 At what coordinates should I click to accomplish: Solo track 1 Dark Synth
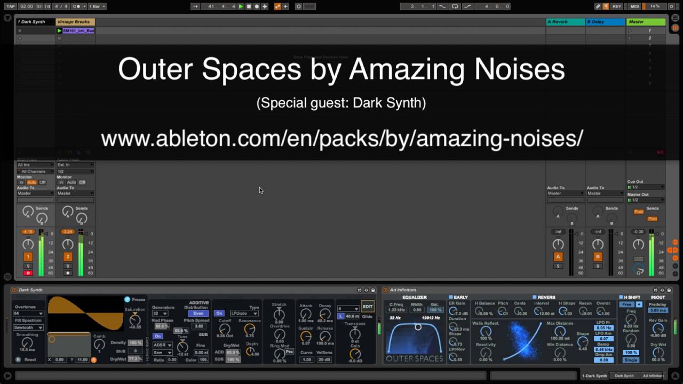28,266
